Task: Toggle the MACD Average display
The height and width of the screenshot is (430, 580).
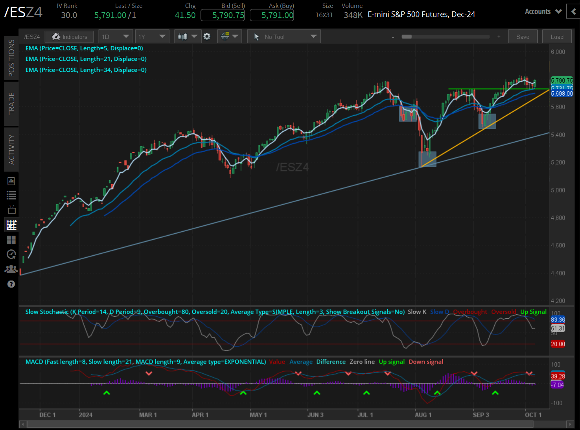Action: pos(301,362)
